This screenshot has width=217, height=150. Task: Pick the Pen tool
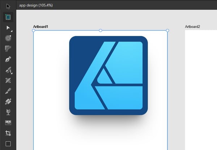tap(8, 59)
